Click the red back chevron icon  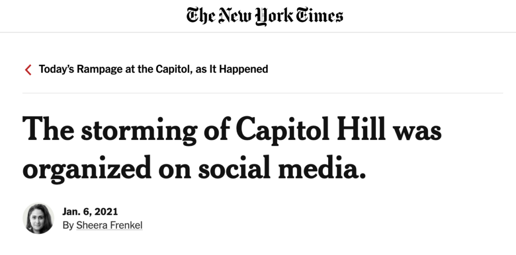point(28,70)
